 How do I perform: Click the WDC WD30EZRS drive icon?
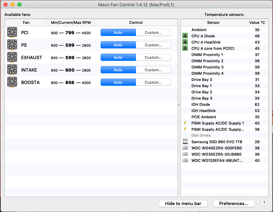(185, 154)
